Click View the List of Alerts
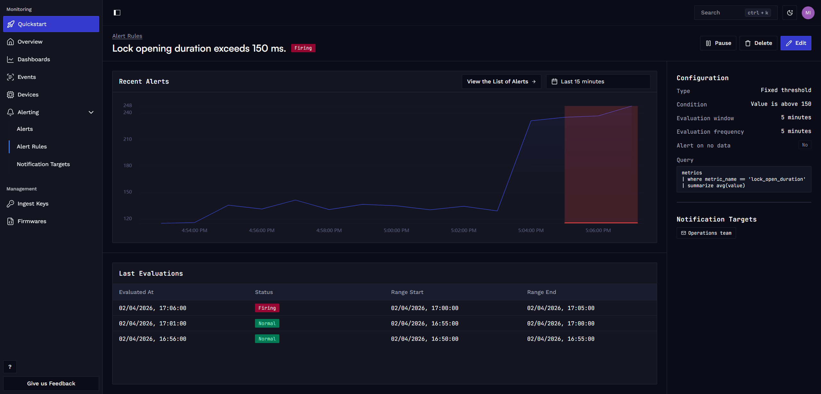The height and width of the screenshot is (394, 821). click(501, 81)
